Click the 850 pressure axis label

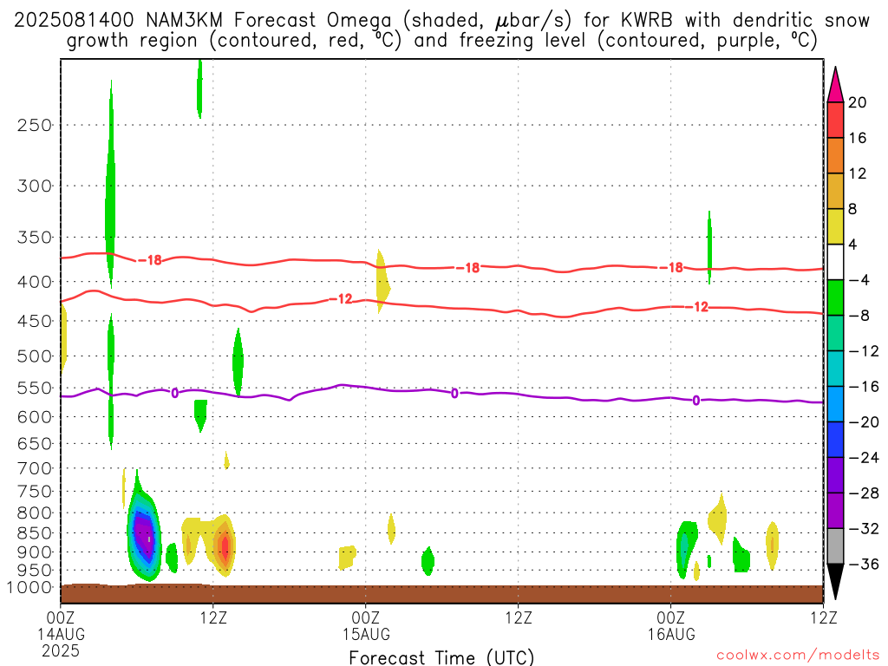pos(35,533)
